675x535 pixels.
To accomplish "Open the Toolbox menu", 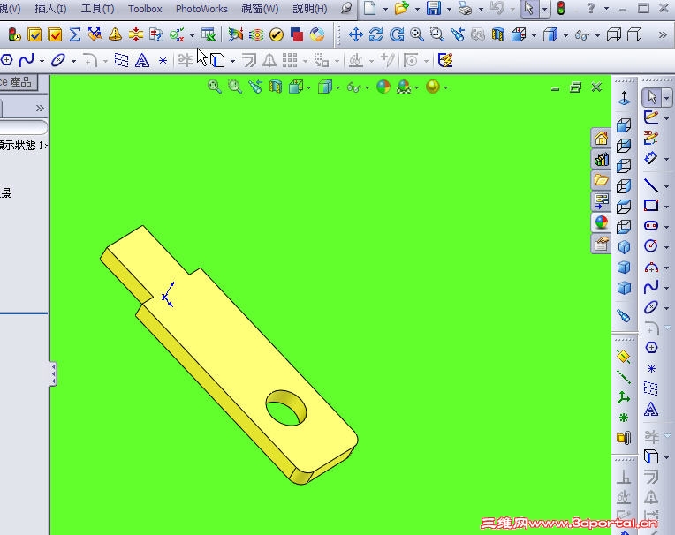I will pyautogui.click(x=145, y=8).
